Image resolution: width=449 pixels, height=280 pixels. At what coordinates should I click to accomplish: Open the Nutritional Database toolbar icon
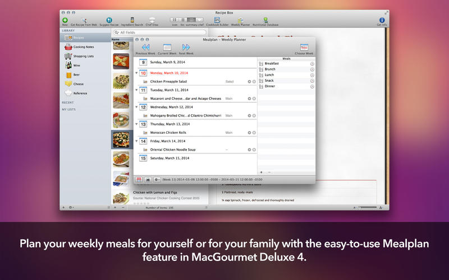pos(265,20)
